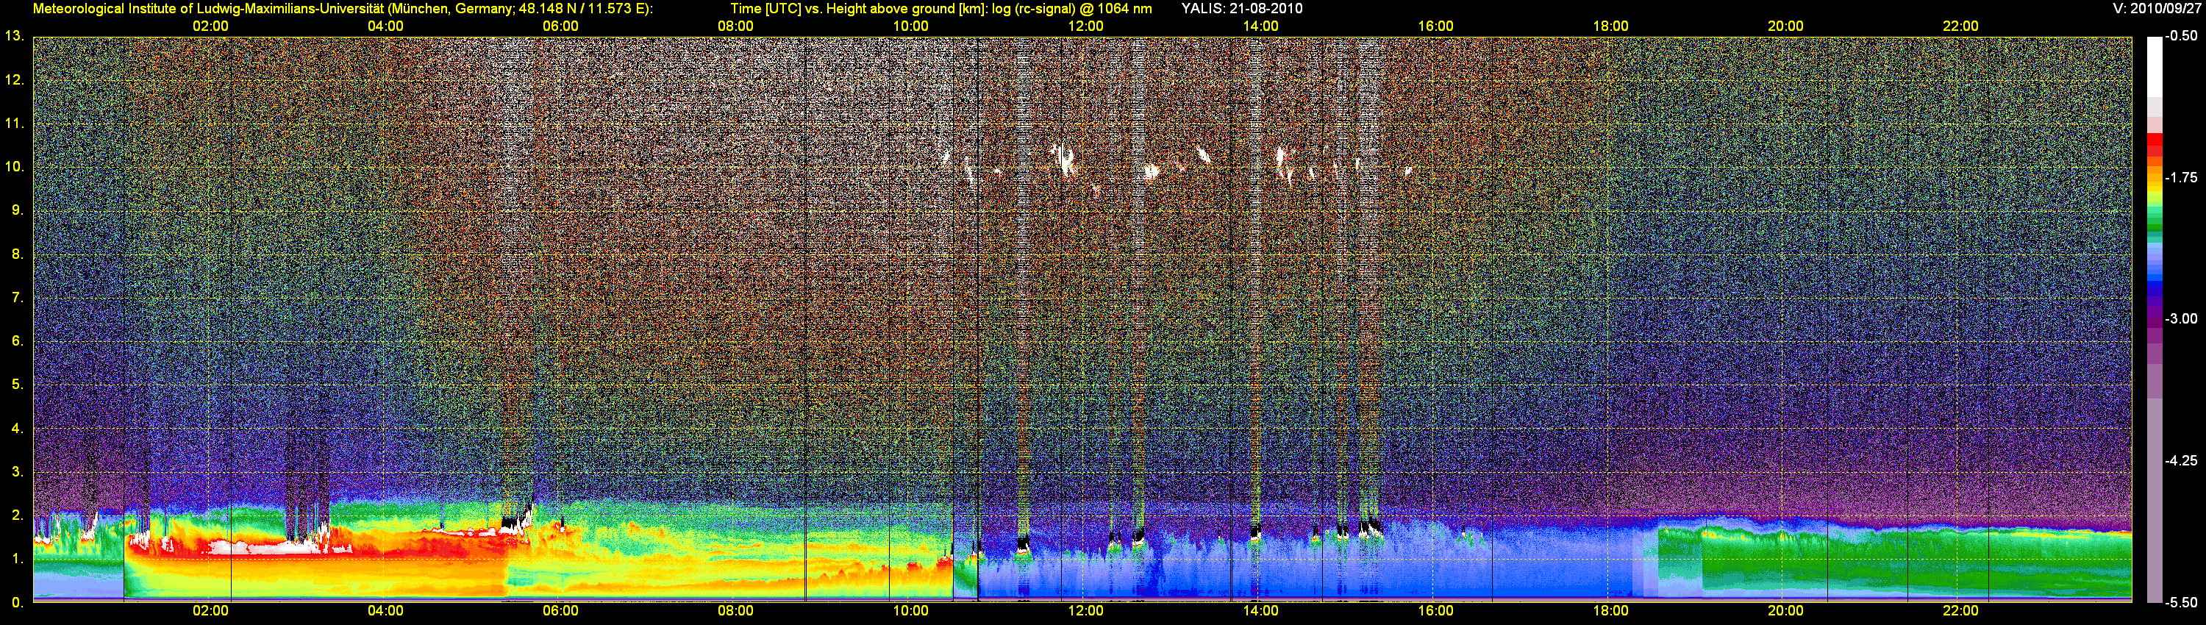2206x625 pixels.
Task: Pick the dark blue band on the color scale
Action: pos(2155,291)
